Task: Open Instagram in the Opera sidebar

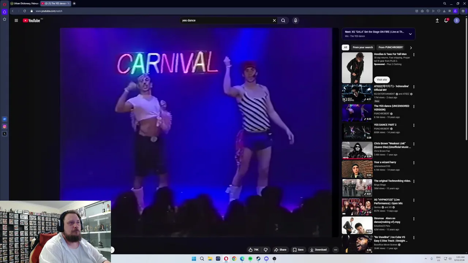Action: coord(4,126)
